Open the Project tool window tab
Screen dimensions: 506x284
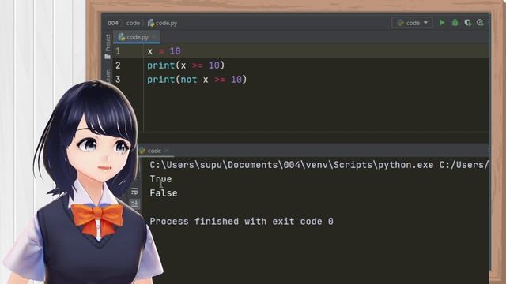click(x=108, y=43)
